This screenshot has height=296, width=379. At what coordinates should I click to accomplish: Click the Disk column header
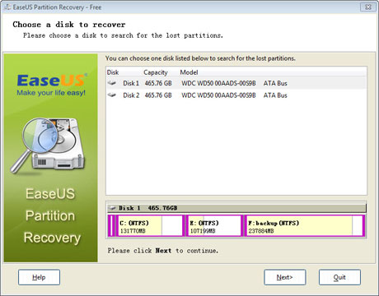pos(113,72)
